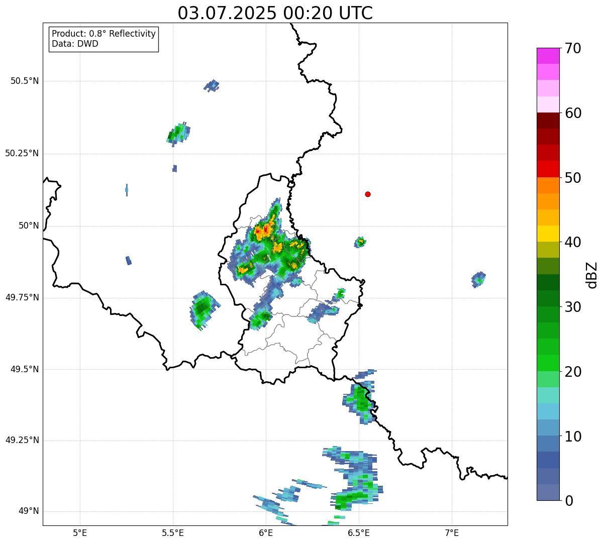The height and width of the screenshot is (543, 604).
Task: Click the green echo cell near 50.3°N 5.5°E
Action: (178, 134)
